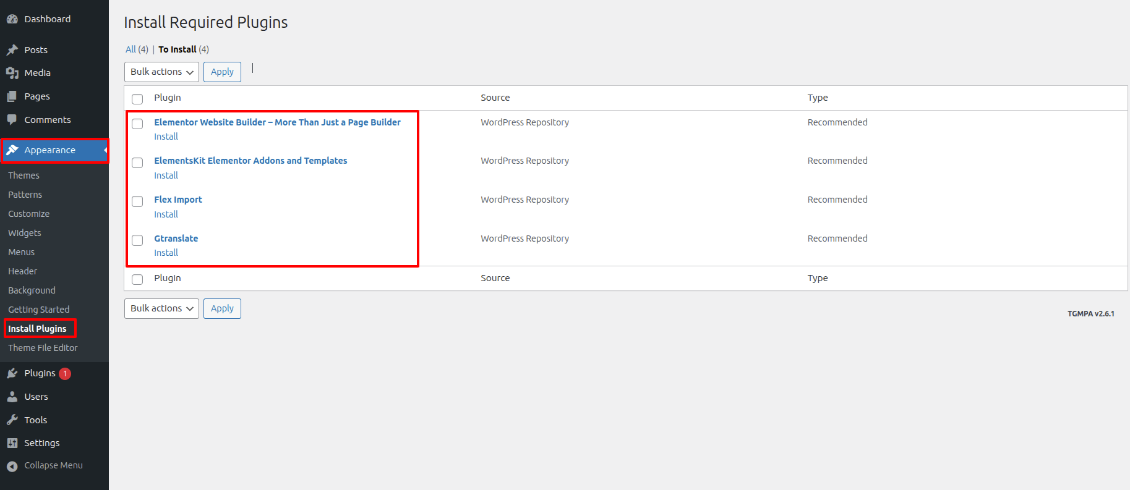Open the Media menu
Image resolution: width=1130 pixels, height=490 pixels.
pos(38,73)
